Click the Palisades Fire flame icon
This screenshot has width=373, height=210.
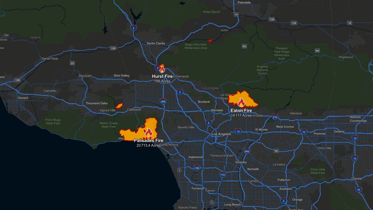pyautogui.click(x=148, y=133)
